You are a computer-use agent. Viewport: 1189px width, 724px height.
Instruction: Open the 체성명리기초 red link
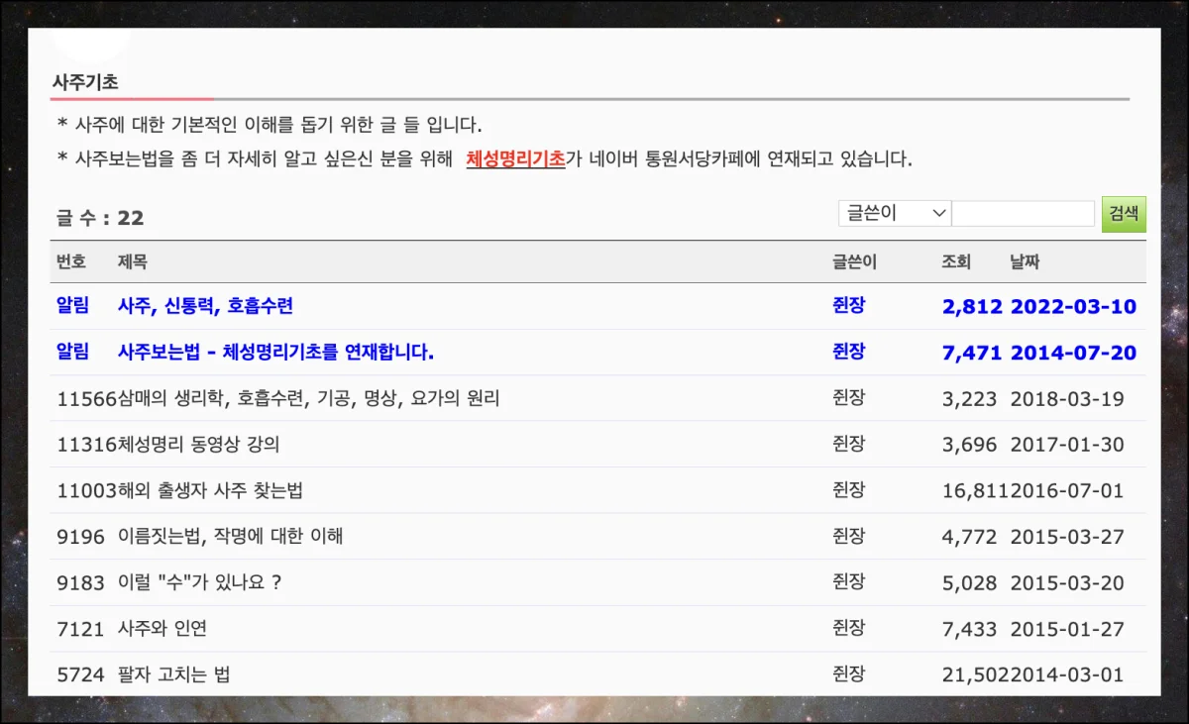[515, 158]
